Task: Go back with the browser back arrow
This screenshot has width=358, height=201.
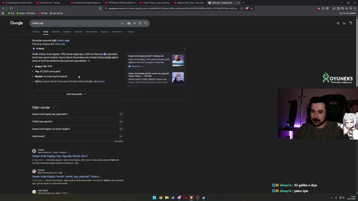Action: point(3,8)
